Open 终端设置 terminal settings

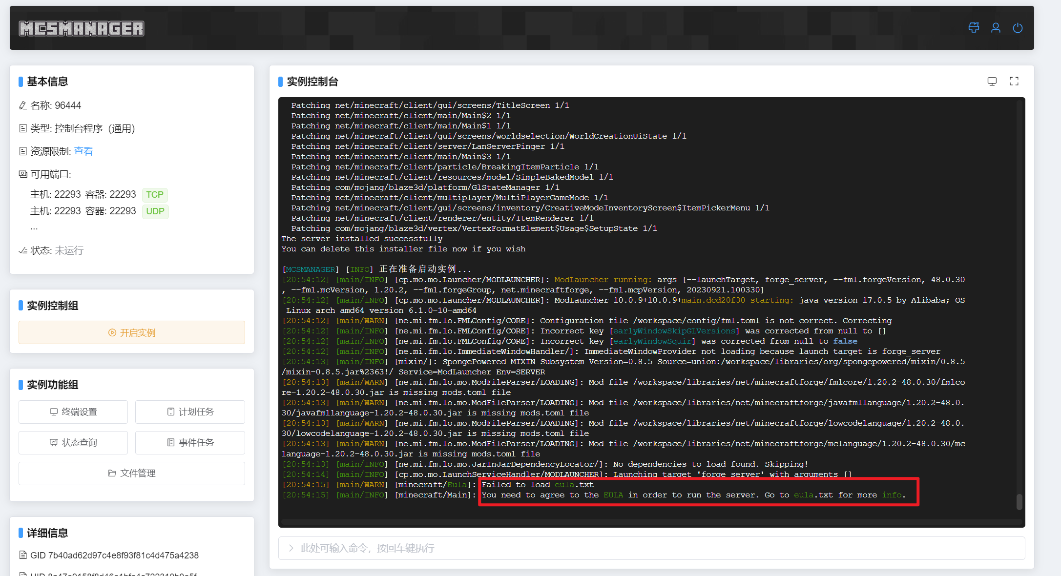point(73,412)
